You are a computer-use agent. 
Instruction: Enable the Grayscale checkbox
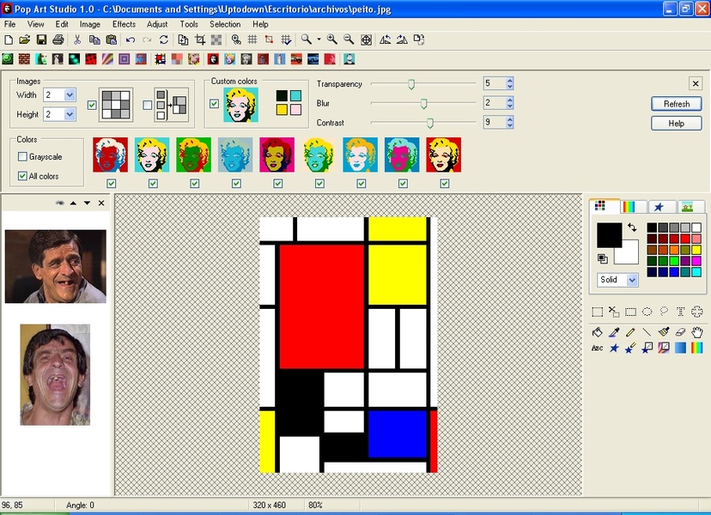23,157
